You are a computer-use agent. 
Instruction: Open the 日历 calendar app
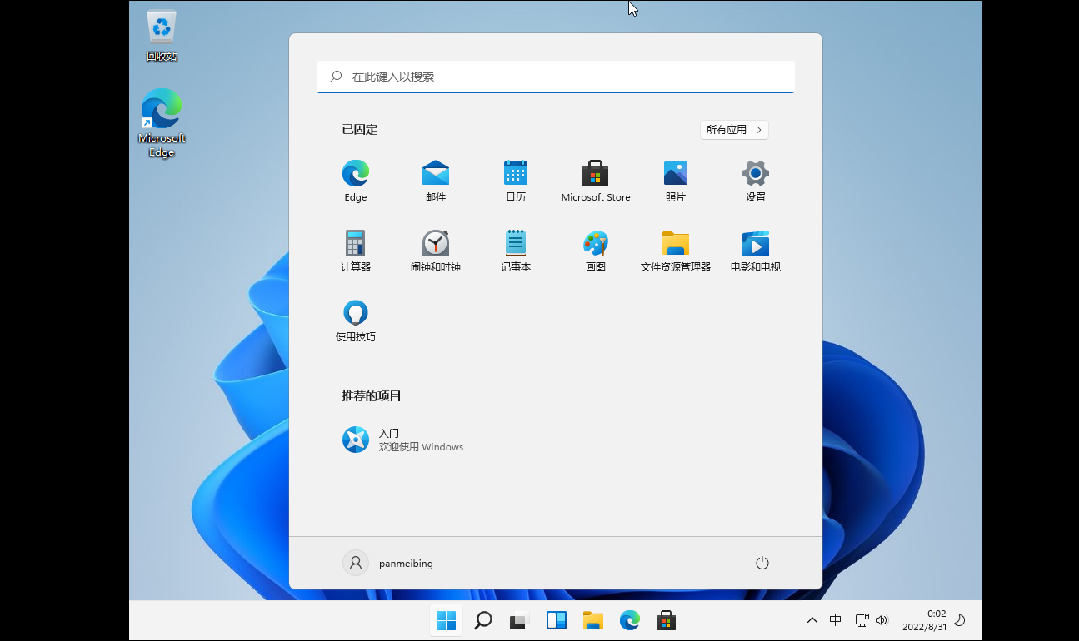(516, 181)
